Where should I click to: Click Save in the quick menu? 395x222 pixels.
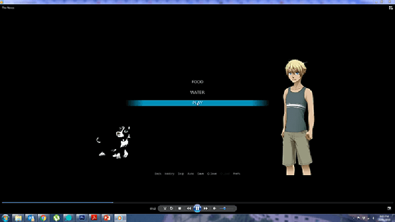click(x=200, y=174)
